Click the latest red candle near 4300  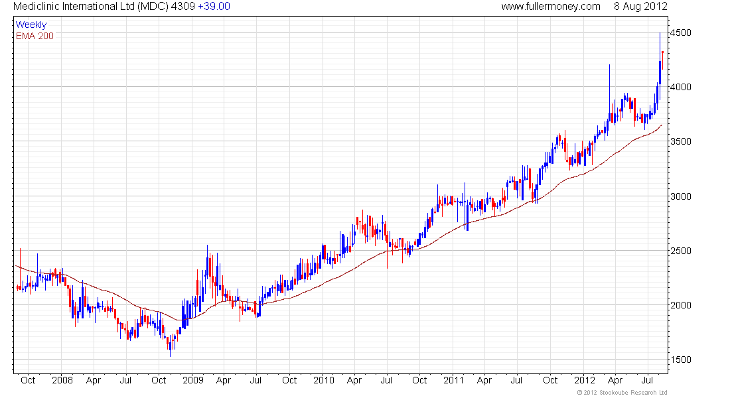tap(662, 60)
